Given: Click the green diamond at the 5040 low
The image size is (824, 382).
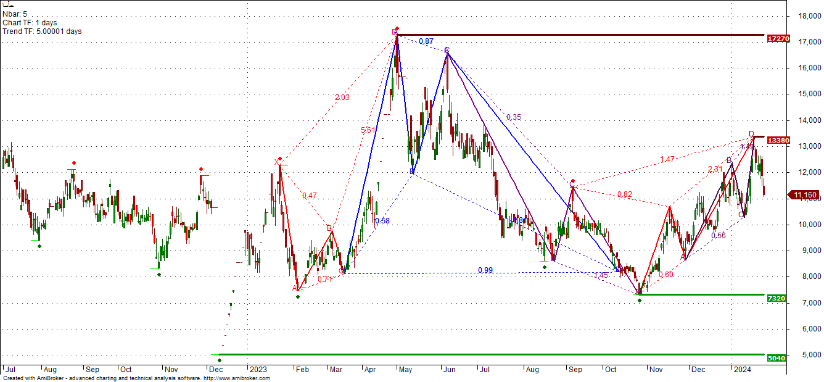Looking at the screenshot, I should [x=220, y=360].
